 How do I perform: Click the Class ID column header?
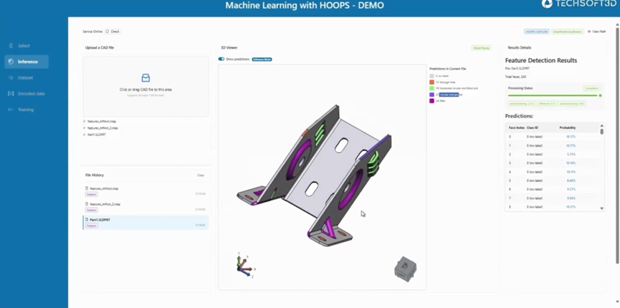(533, 127)
